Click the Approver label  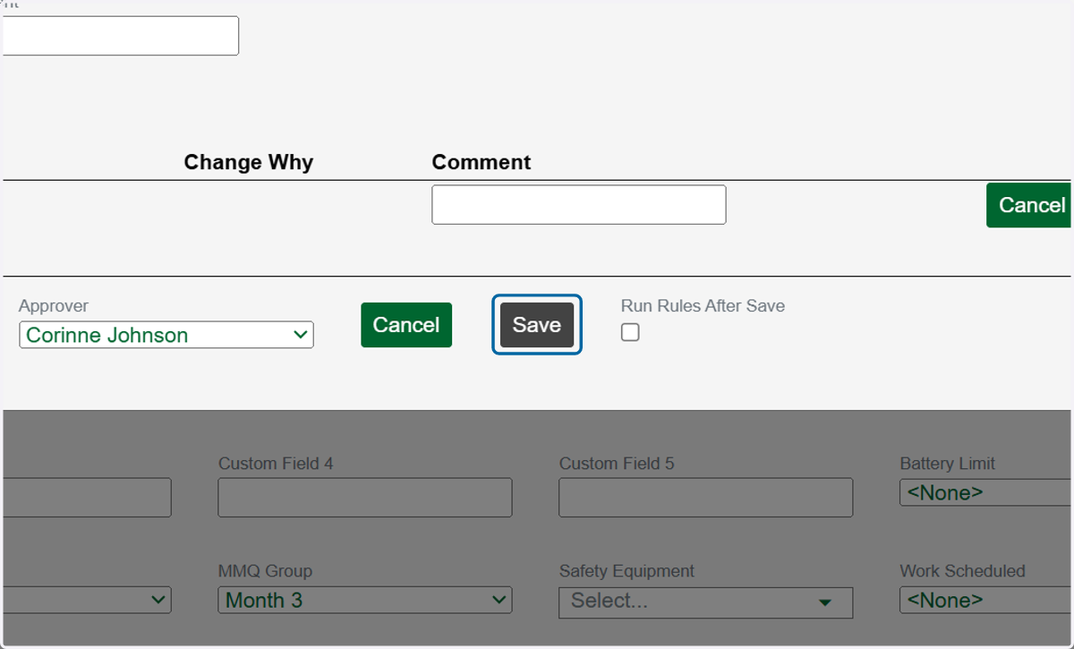point(54,306)
